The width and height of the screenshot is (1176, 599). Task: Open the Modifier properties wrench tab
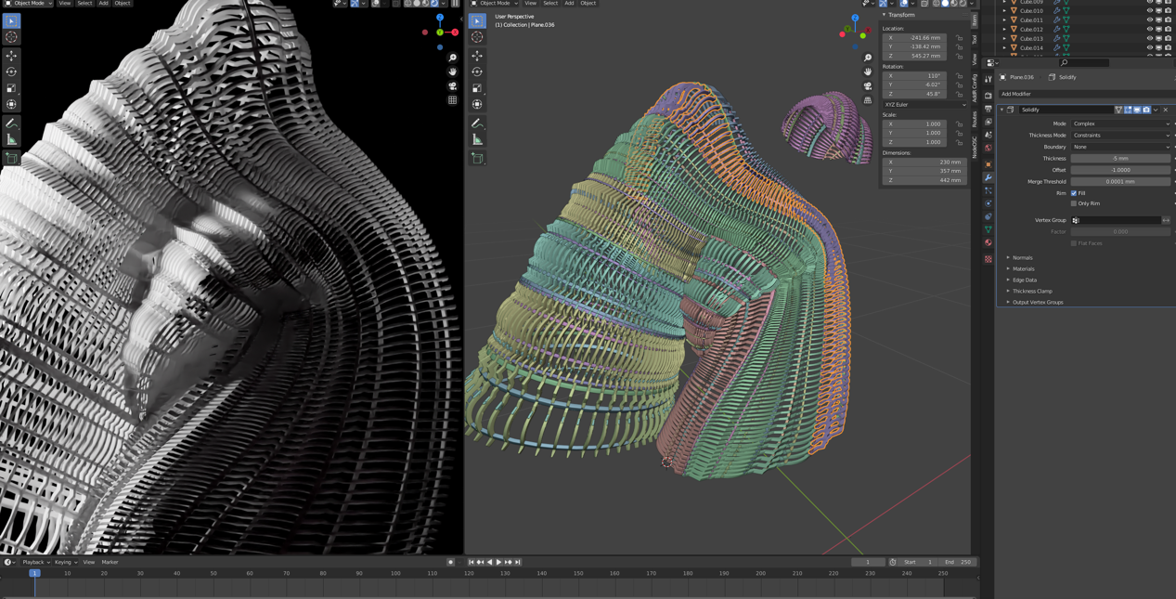(989, 177)
